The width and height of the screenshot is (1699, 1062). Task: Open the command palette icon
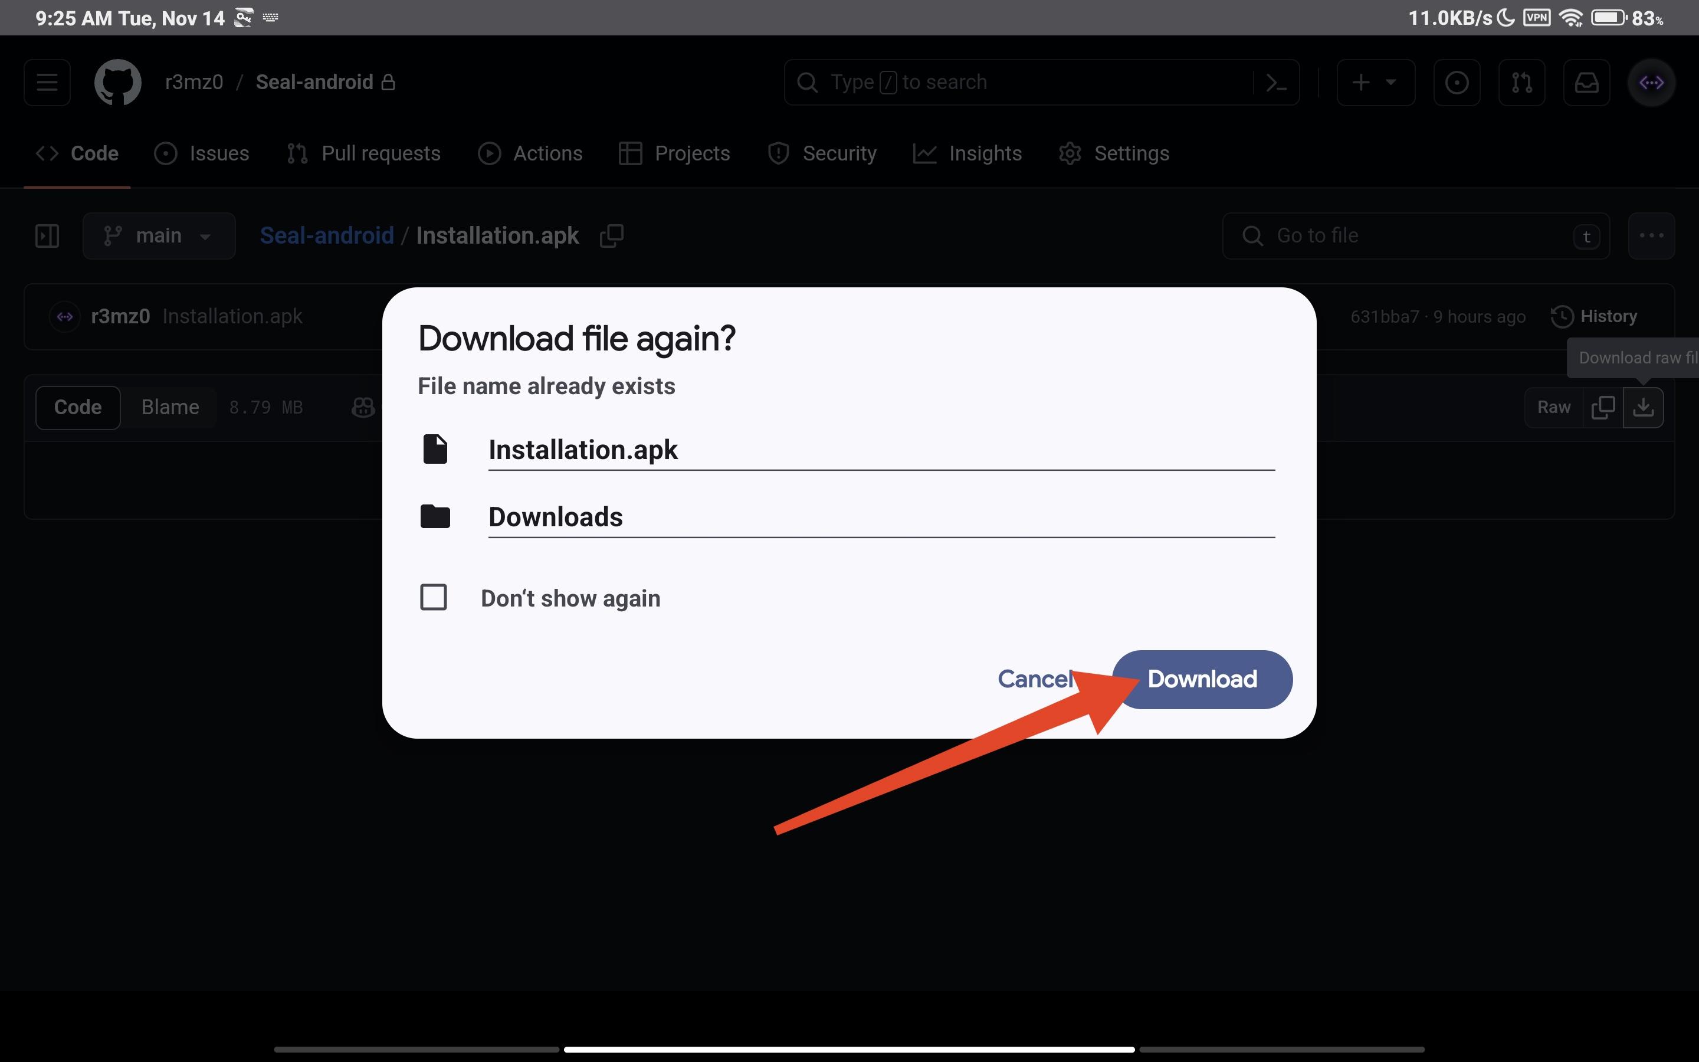(x=1275, y=82)
